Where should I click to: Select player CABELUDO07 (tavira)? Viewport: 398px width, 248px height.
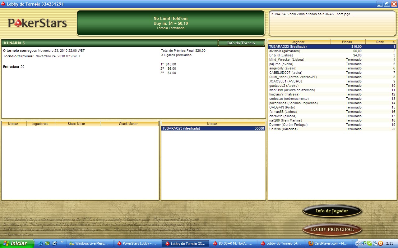332,73
